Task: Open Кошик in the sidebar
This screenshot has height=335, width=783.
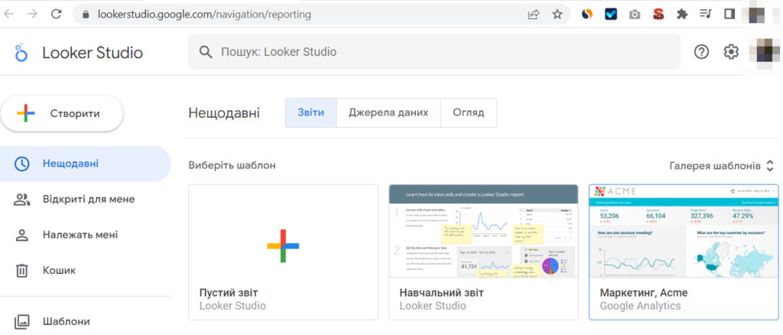Action: pos(86,271)
